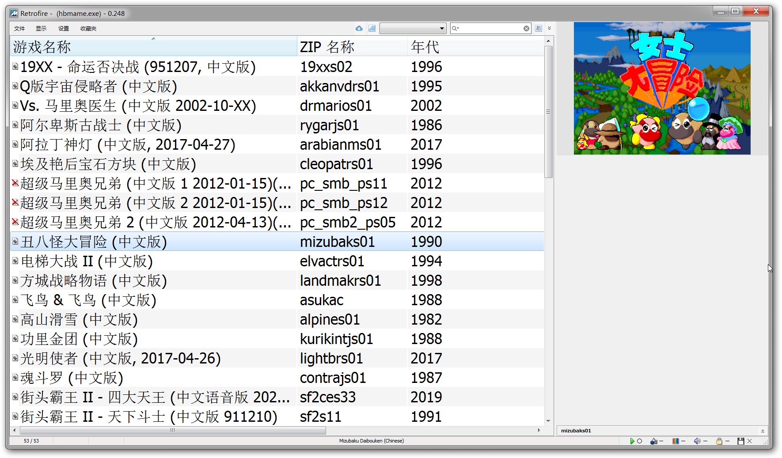Open the search magnifier options dropdown

point(455,28)
